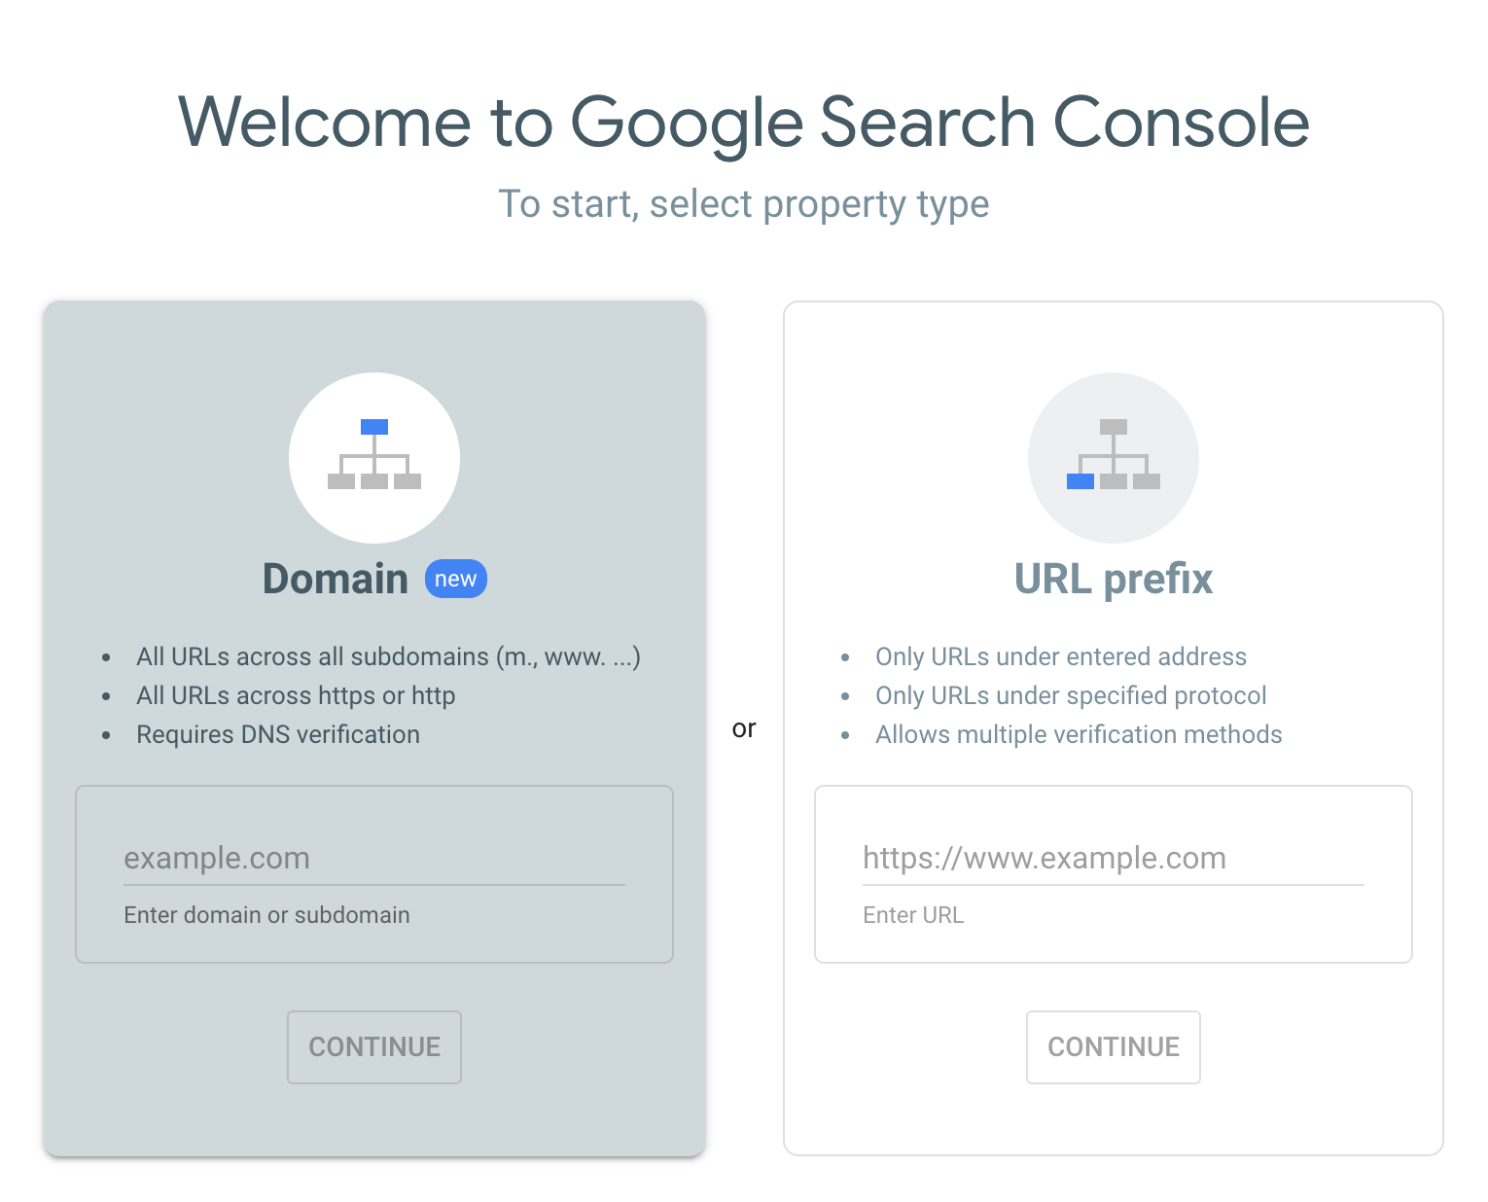Click the URL prefix hierarchy icon
Viewport: 1488px width, 1202px height.
pyautogui.click(x=1113, y=455)
